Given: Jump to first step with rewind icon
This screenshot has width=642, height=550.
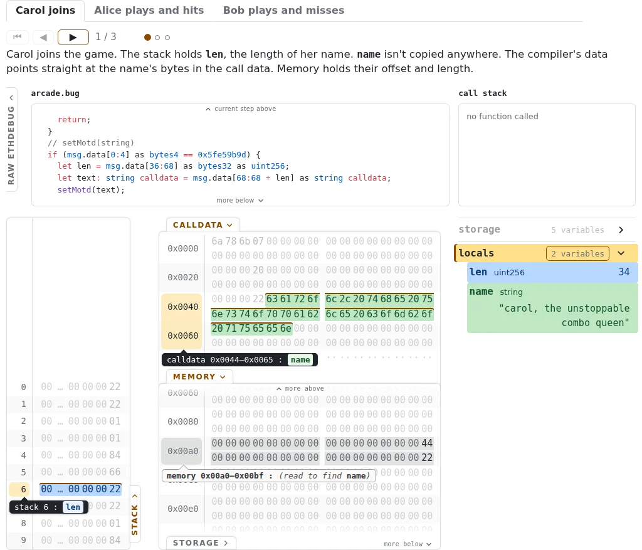Looking at the screenshot, I should coord(17,37).
